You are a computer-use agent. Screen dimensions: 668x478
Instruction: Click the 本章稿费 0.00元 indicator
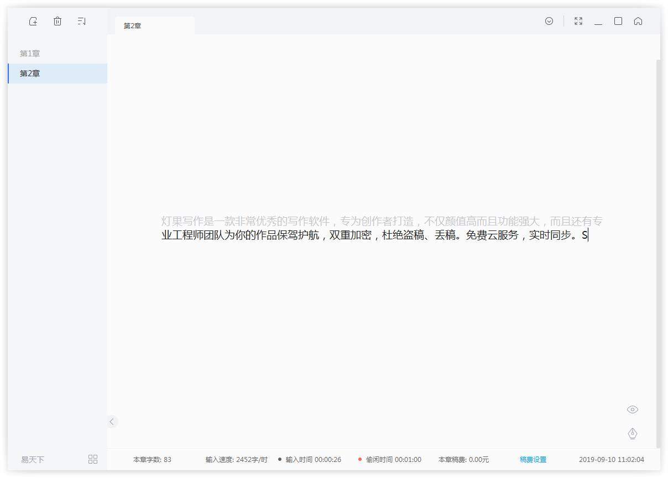[x=463, y=459]
